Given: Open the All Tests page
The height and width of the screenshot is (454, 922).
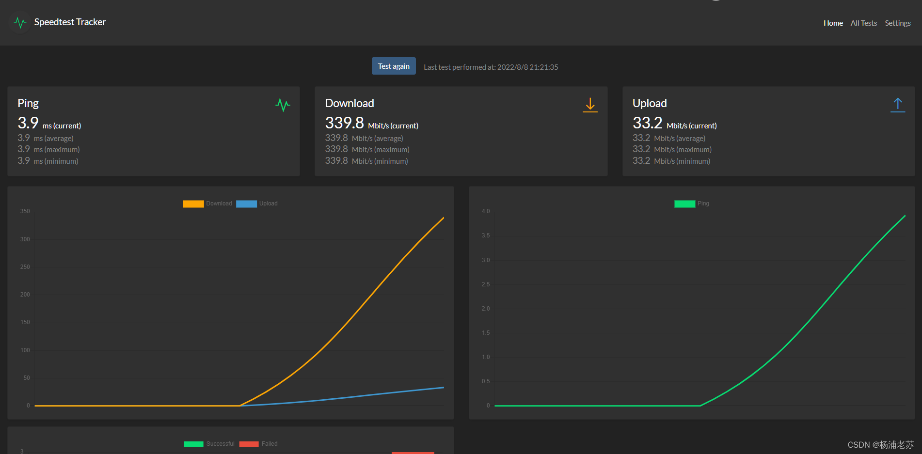Looking at the screenshot, I should 863,23.
